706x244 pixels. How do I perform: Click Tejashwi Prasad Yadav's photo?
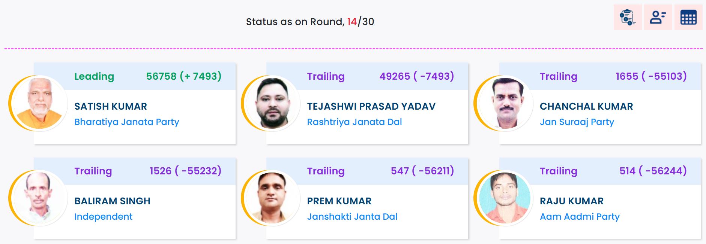pos(272,103)
